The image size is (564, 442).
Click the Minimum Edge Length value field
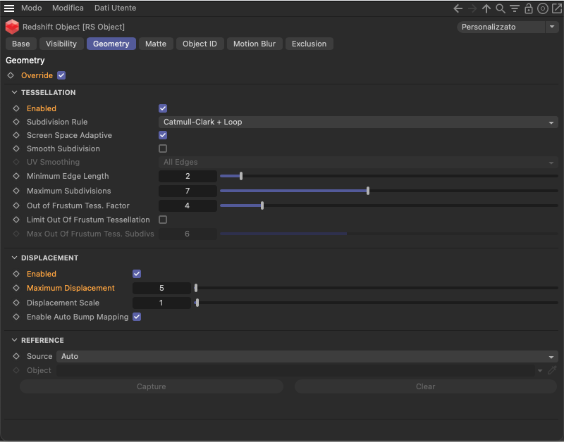pos(188,176)
